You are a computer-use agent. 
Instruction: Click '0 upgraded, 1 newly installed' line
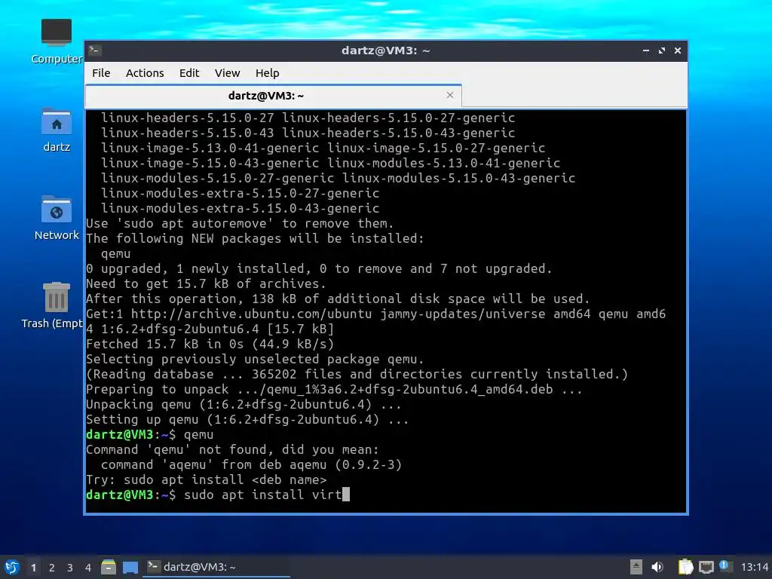click(x=319, y=269)
